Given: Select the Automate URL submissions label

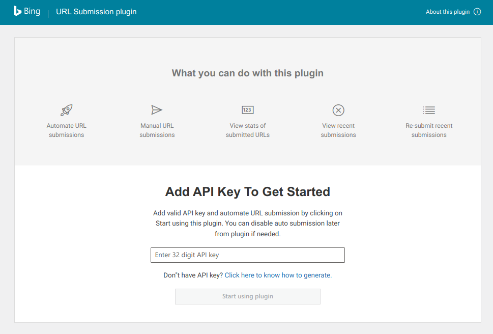Looking at the screenshot, I should (67, 130).
